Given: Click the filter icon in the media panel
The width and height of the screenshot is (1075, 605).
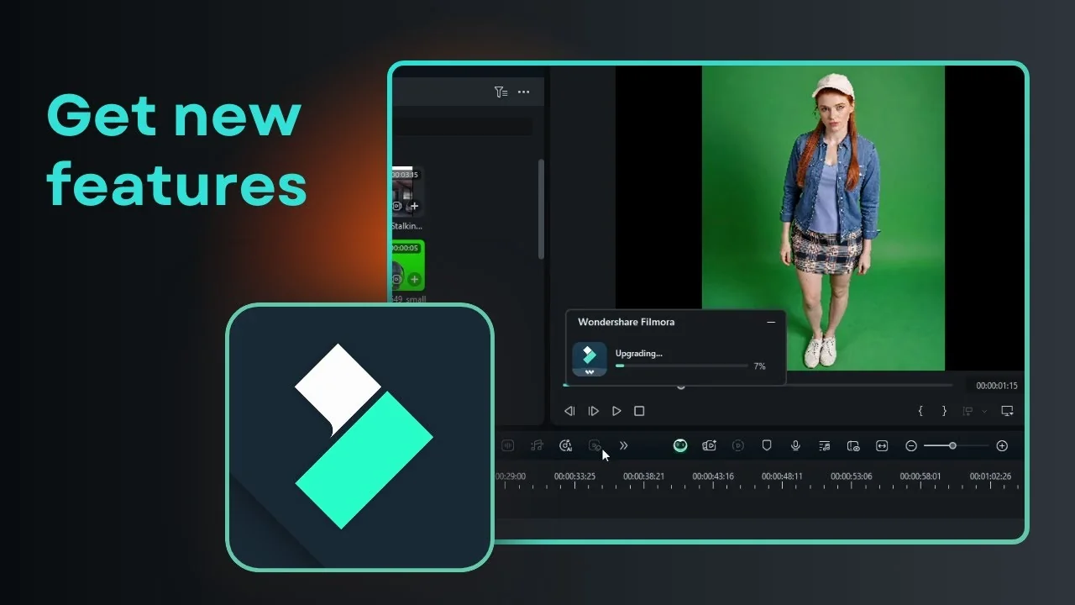Looking at the screenshot, I should 501,92.
